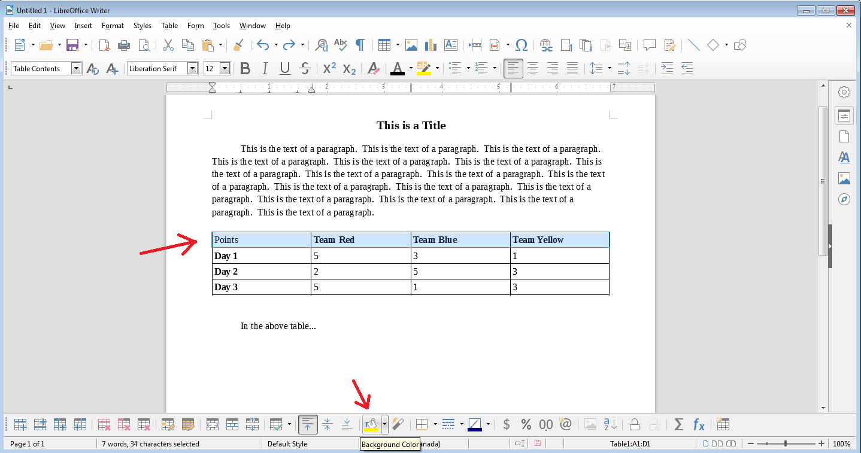861x453 pixels.
Task: Open the Font Size dropdown
Action: tap(225, 68)
